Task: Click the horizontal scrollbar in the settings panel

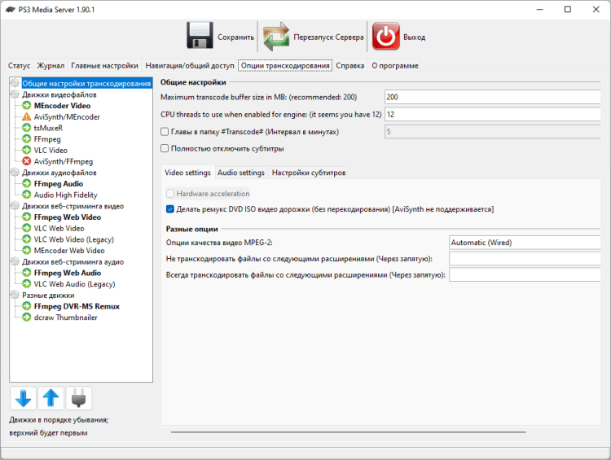Action: [x=349, y=432]
